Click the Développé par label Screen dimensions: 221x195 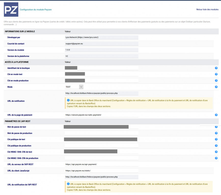pos(14,37)
